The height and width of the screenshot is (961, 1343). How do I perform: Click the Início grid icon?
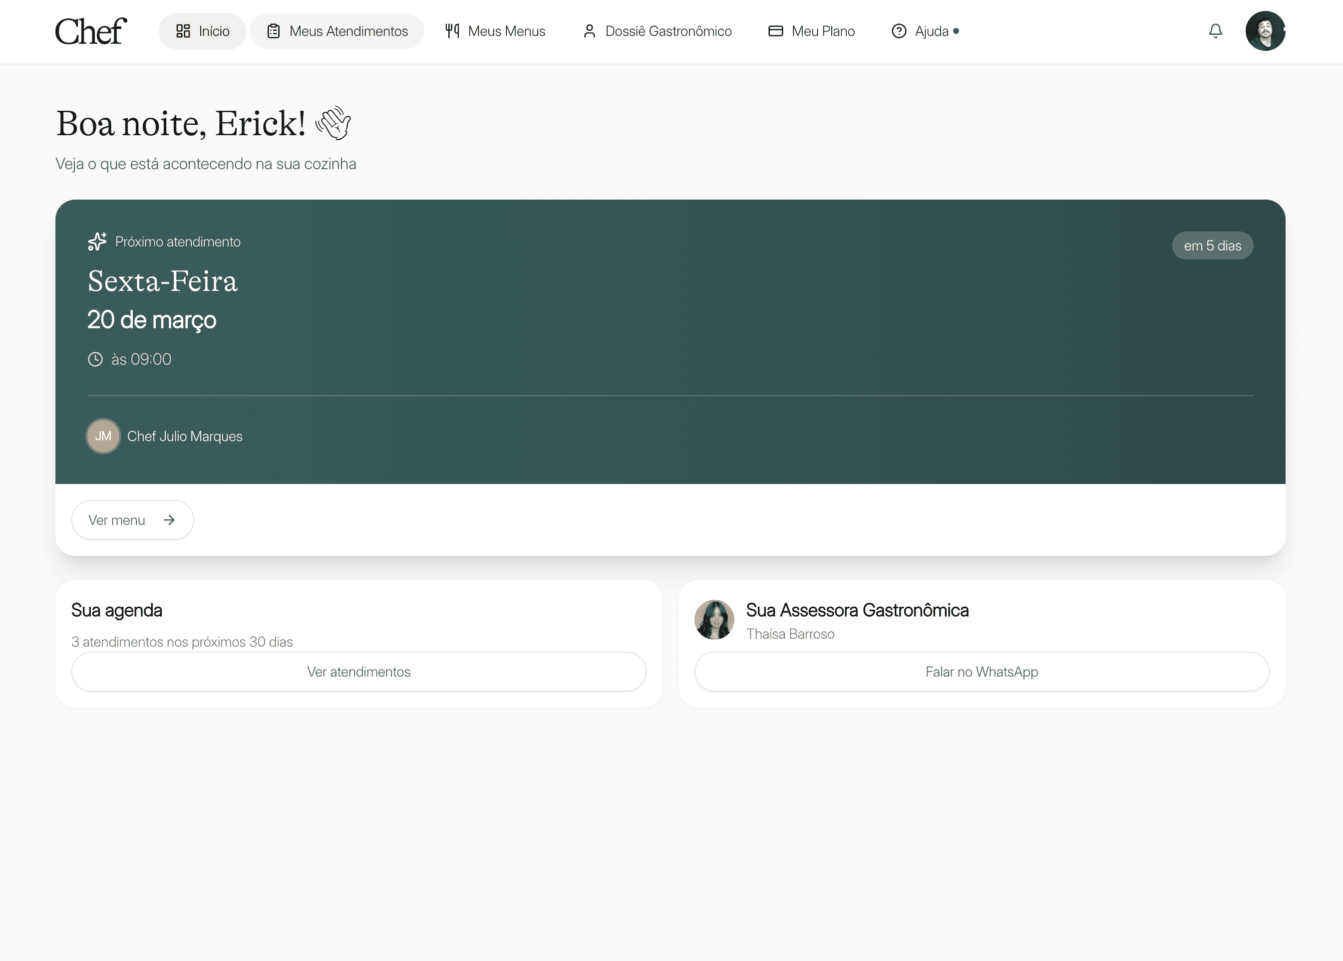pyautogui.click(x=183, y=31)
